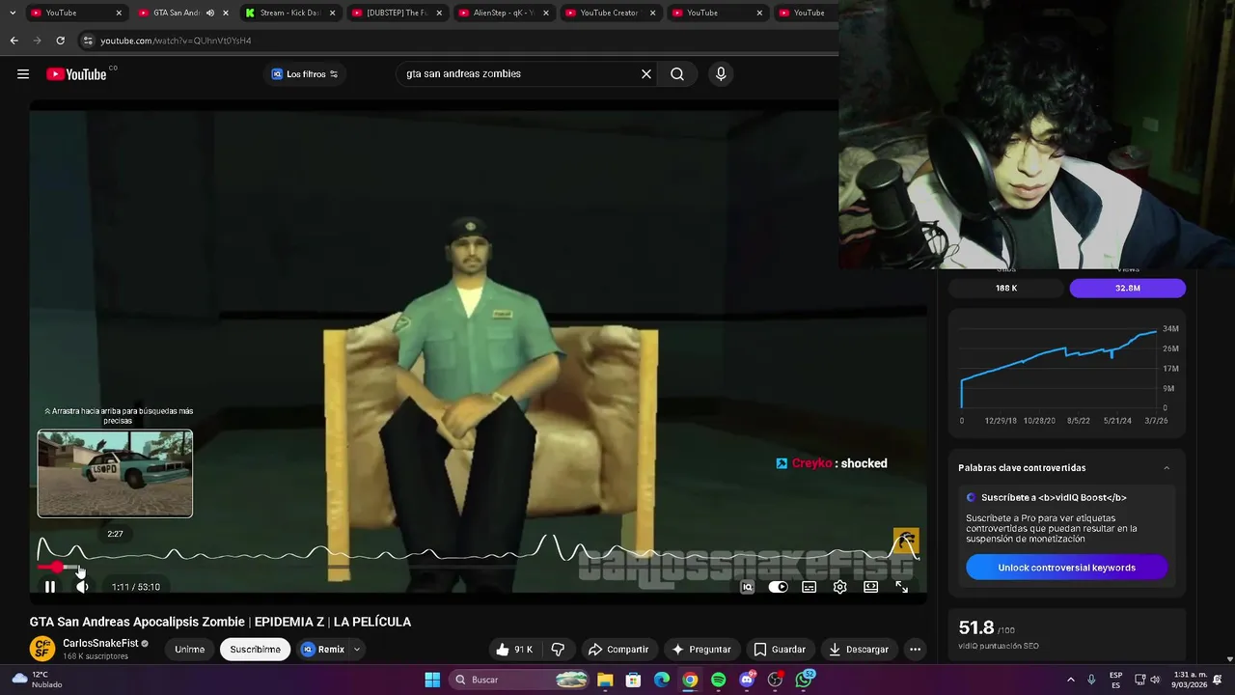Image resolution: width=1235 pixels, height=695 pixels.
Task: Click the vidIQ Remix button
Action: point(322,650)
